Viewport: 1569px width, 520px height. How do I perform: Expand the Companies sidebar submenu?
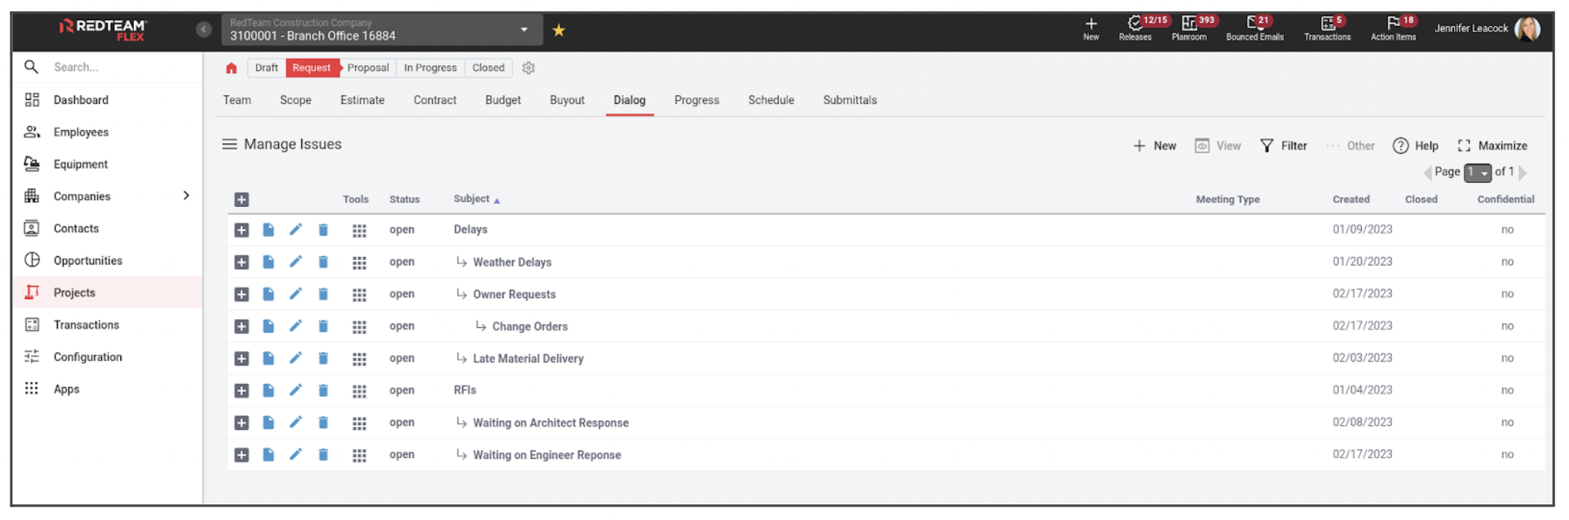186,196
